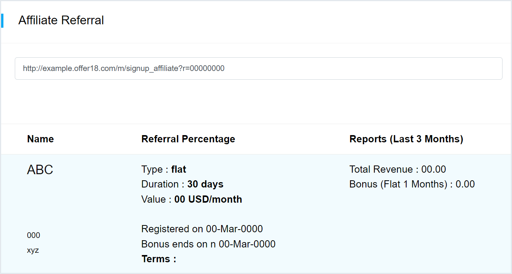Click the 000 ID under ABC
The height and width of the screenshot is (274, 512).
[33, 235]
